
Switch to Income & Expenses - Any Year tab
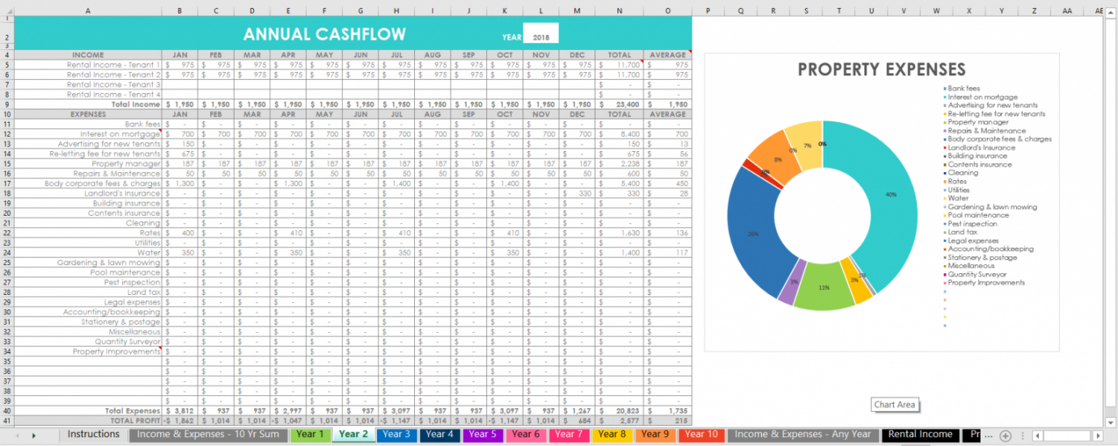pos(803,435)
